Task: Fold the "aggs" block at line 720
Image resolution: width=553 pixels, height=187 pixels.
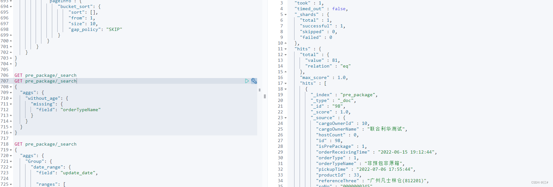Action: click(11, 155)
